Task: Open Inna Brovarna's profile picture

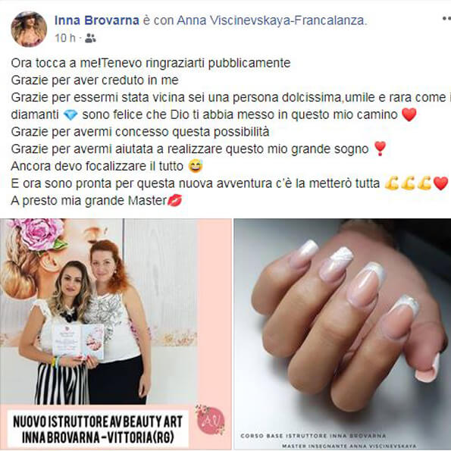Action: 29,29
